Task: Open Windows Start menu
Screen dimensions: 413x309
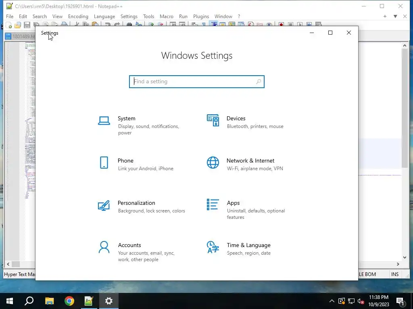Action: [x=10, y=301]
